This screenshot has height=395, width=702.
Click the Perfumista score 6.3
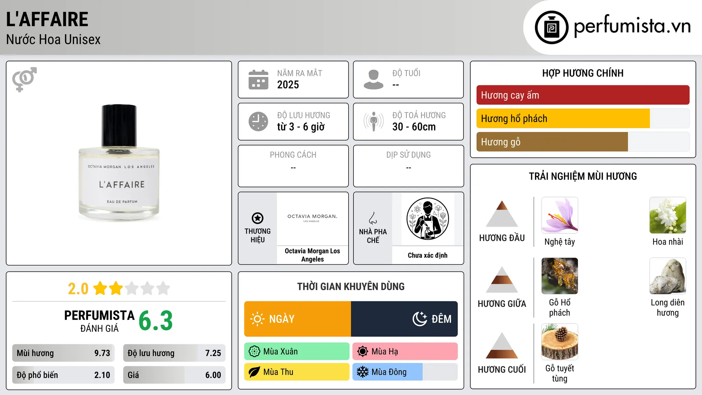click(x=156, y=321)
